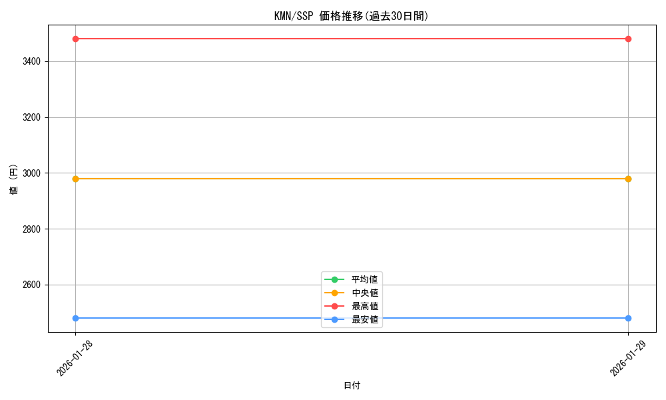Select the red data point on 2026-01-28
The width and height of the screenshot is (666, 400).
pyautogui.click(x=75, y=38)
